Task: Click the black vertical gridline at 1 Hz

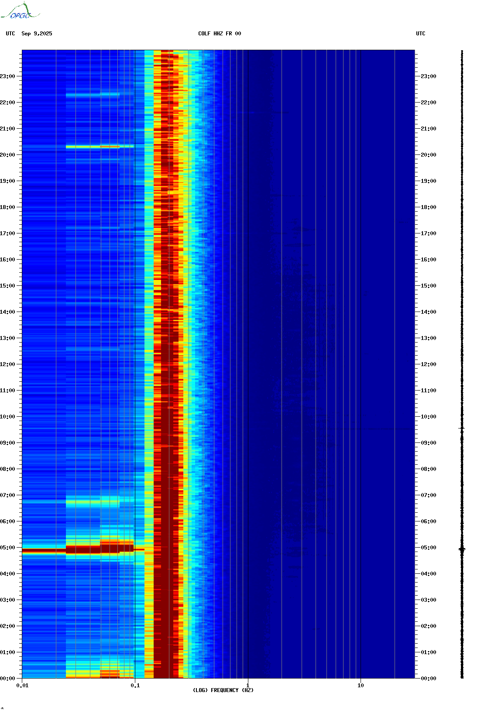Action: pos(248,364)
